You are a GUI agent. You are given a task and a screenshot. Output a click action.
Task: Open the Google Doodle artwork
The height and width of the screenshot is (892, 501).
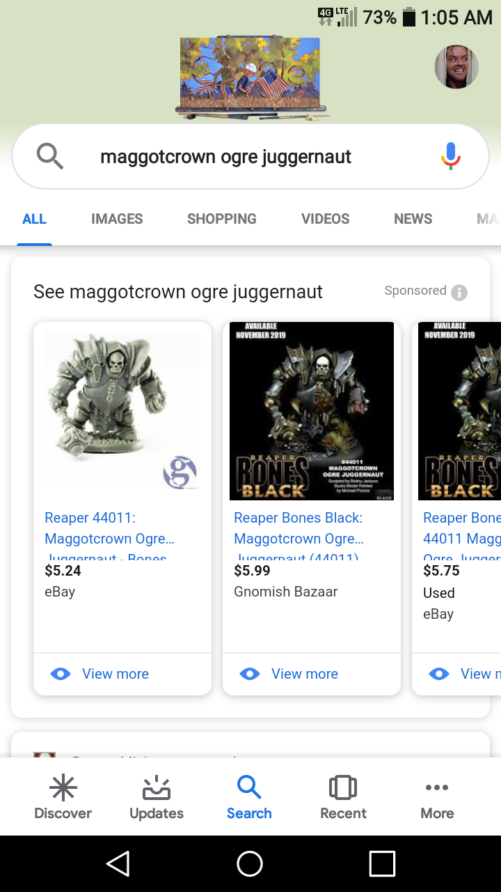coord(251,77)
